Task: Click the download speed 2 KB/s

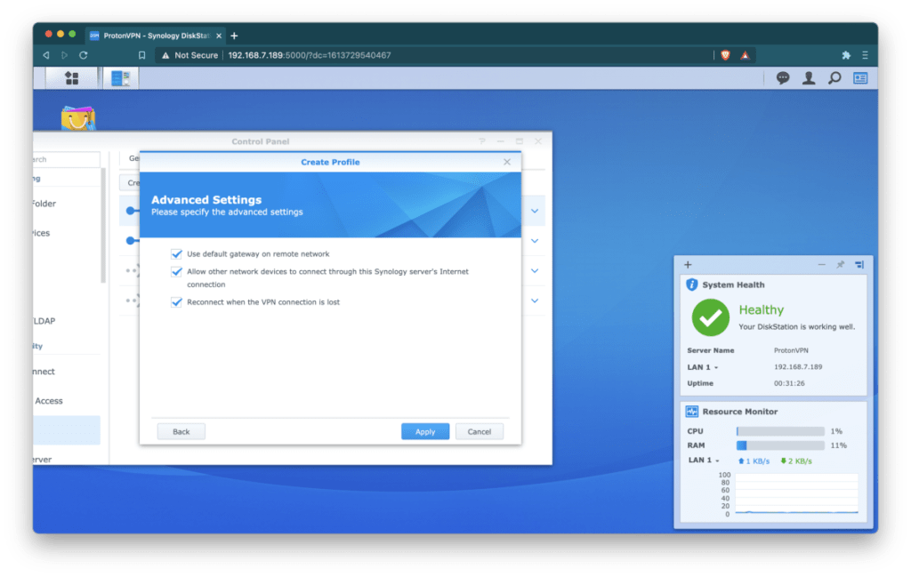Action: 796,461
